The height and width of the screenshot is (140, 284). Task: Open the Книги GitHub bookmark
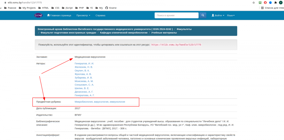[x=111, y=8]
